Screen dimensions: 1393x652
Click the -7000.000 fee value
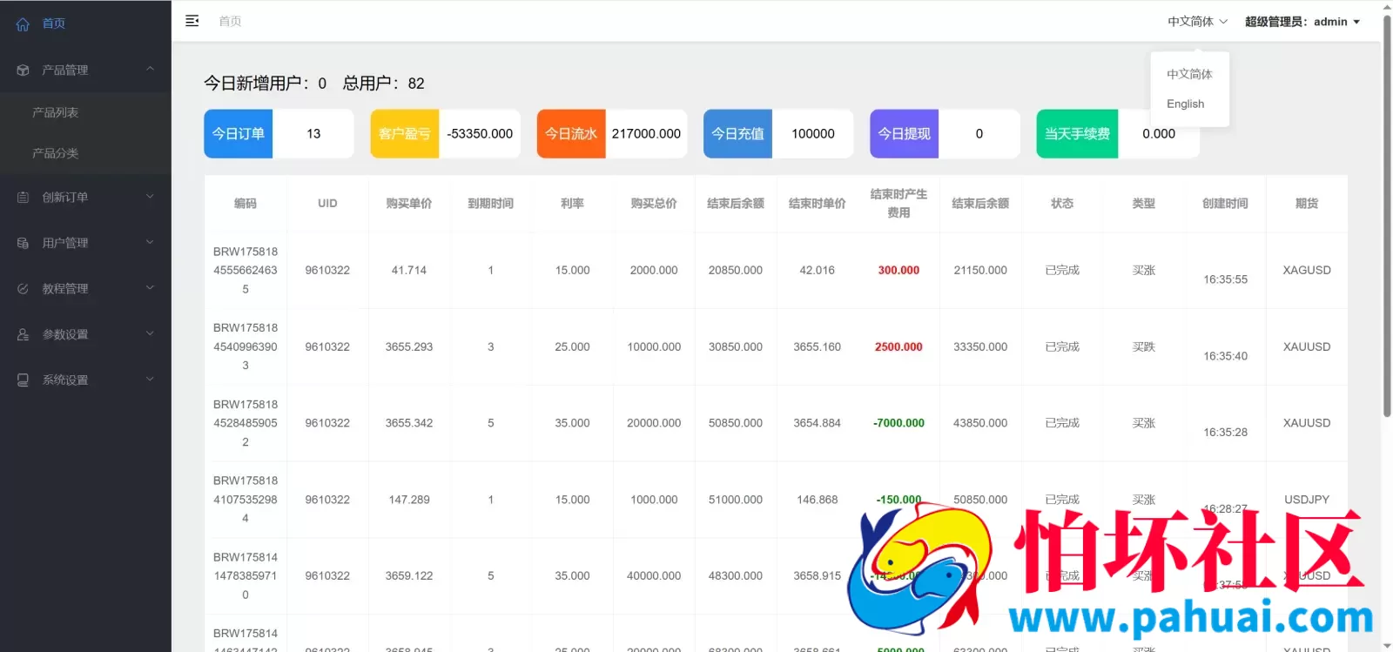(898, 423)
